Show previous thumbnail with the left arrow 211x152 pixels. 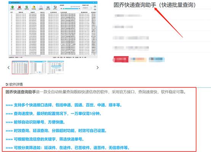coord(8,67)
